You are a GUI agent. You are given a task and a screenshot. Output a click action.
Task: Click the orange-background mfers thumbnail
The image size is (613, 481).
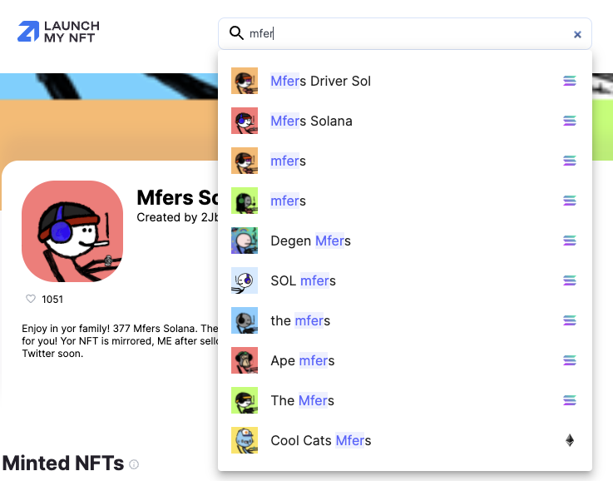pyautogui.click(x=245, y=161)
